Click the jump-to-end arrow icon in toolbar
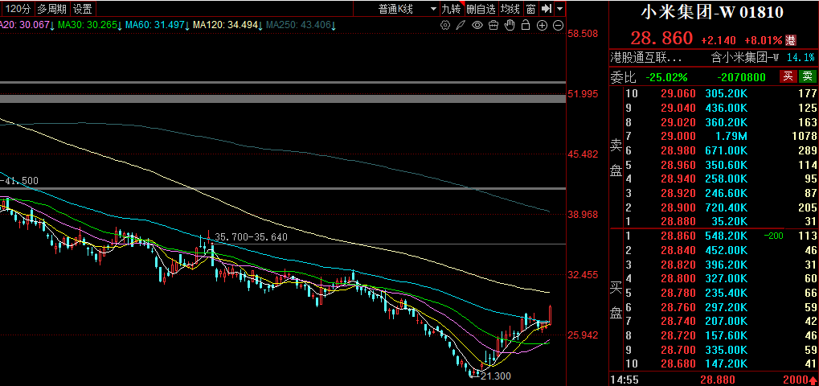This screenshot has height=386, width=819. pos(547,8)
